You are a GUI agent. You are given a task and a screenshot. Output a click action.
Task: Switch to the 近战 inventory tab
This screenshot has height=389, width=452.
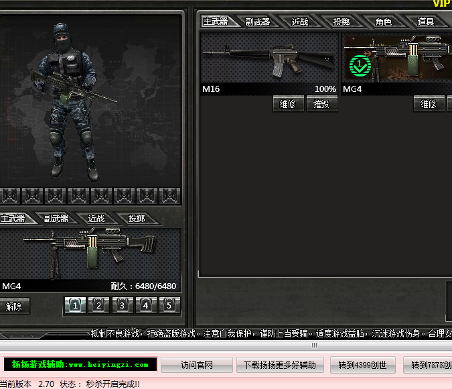299,21
